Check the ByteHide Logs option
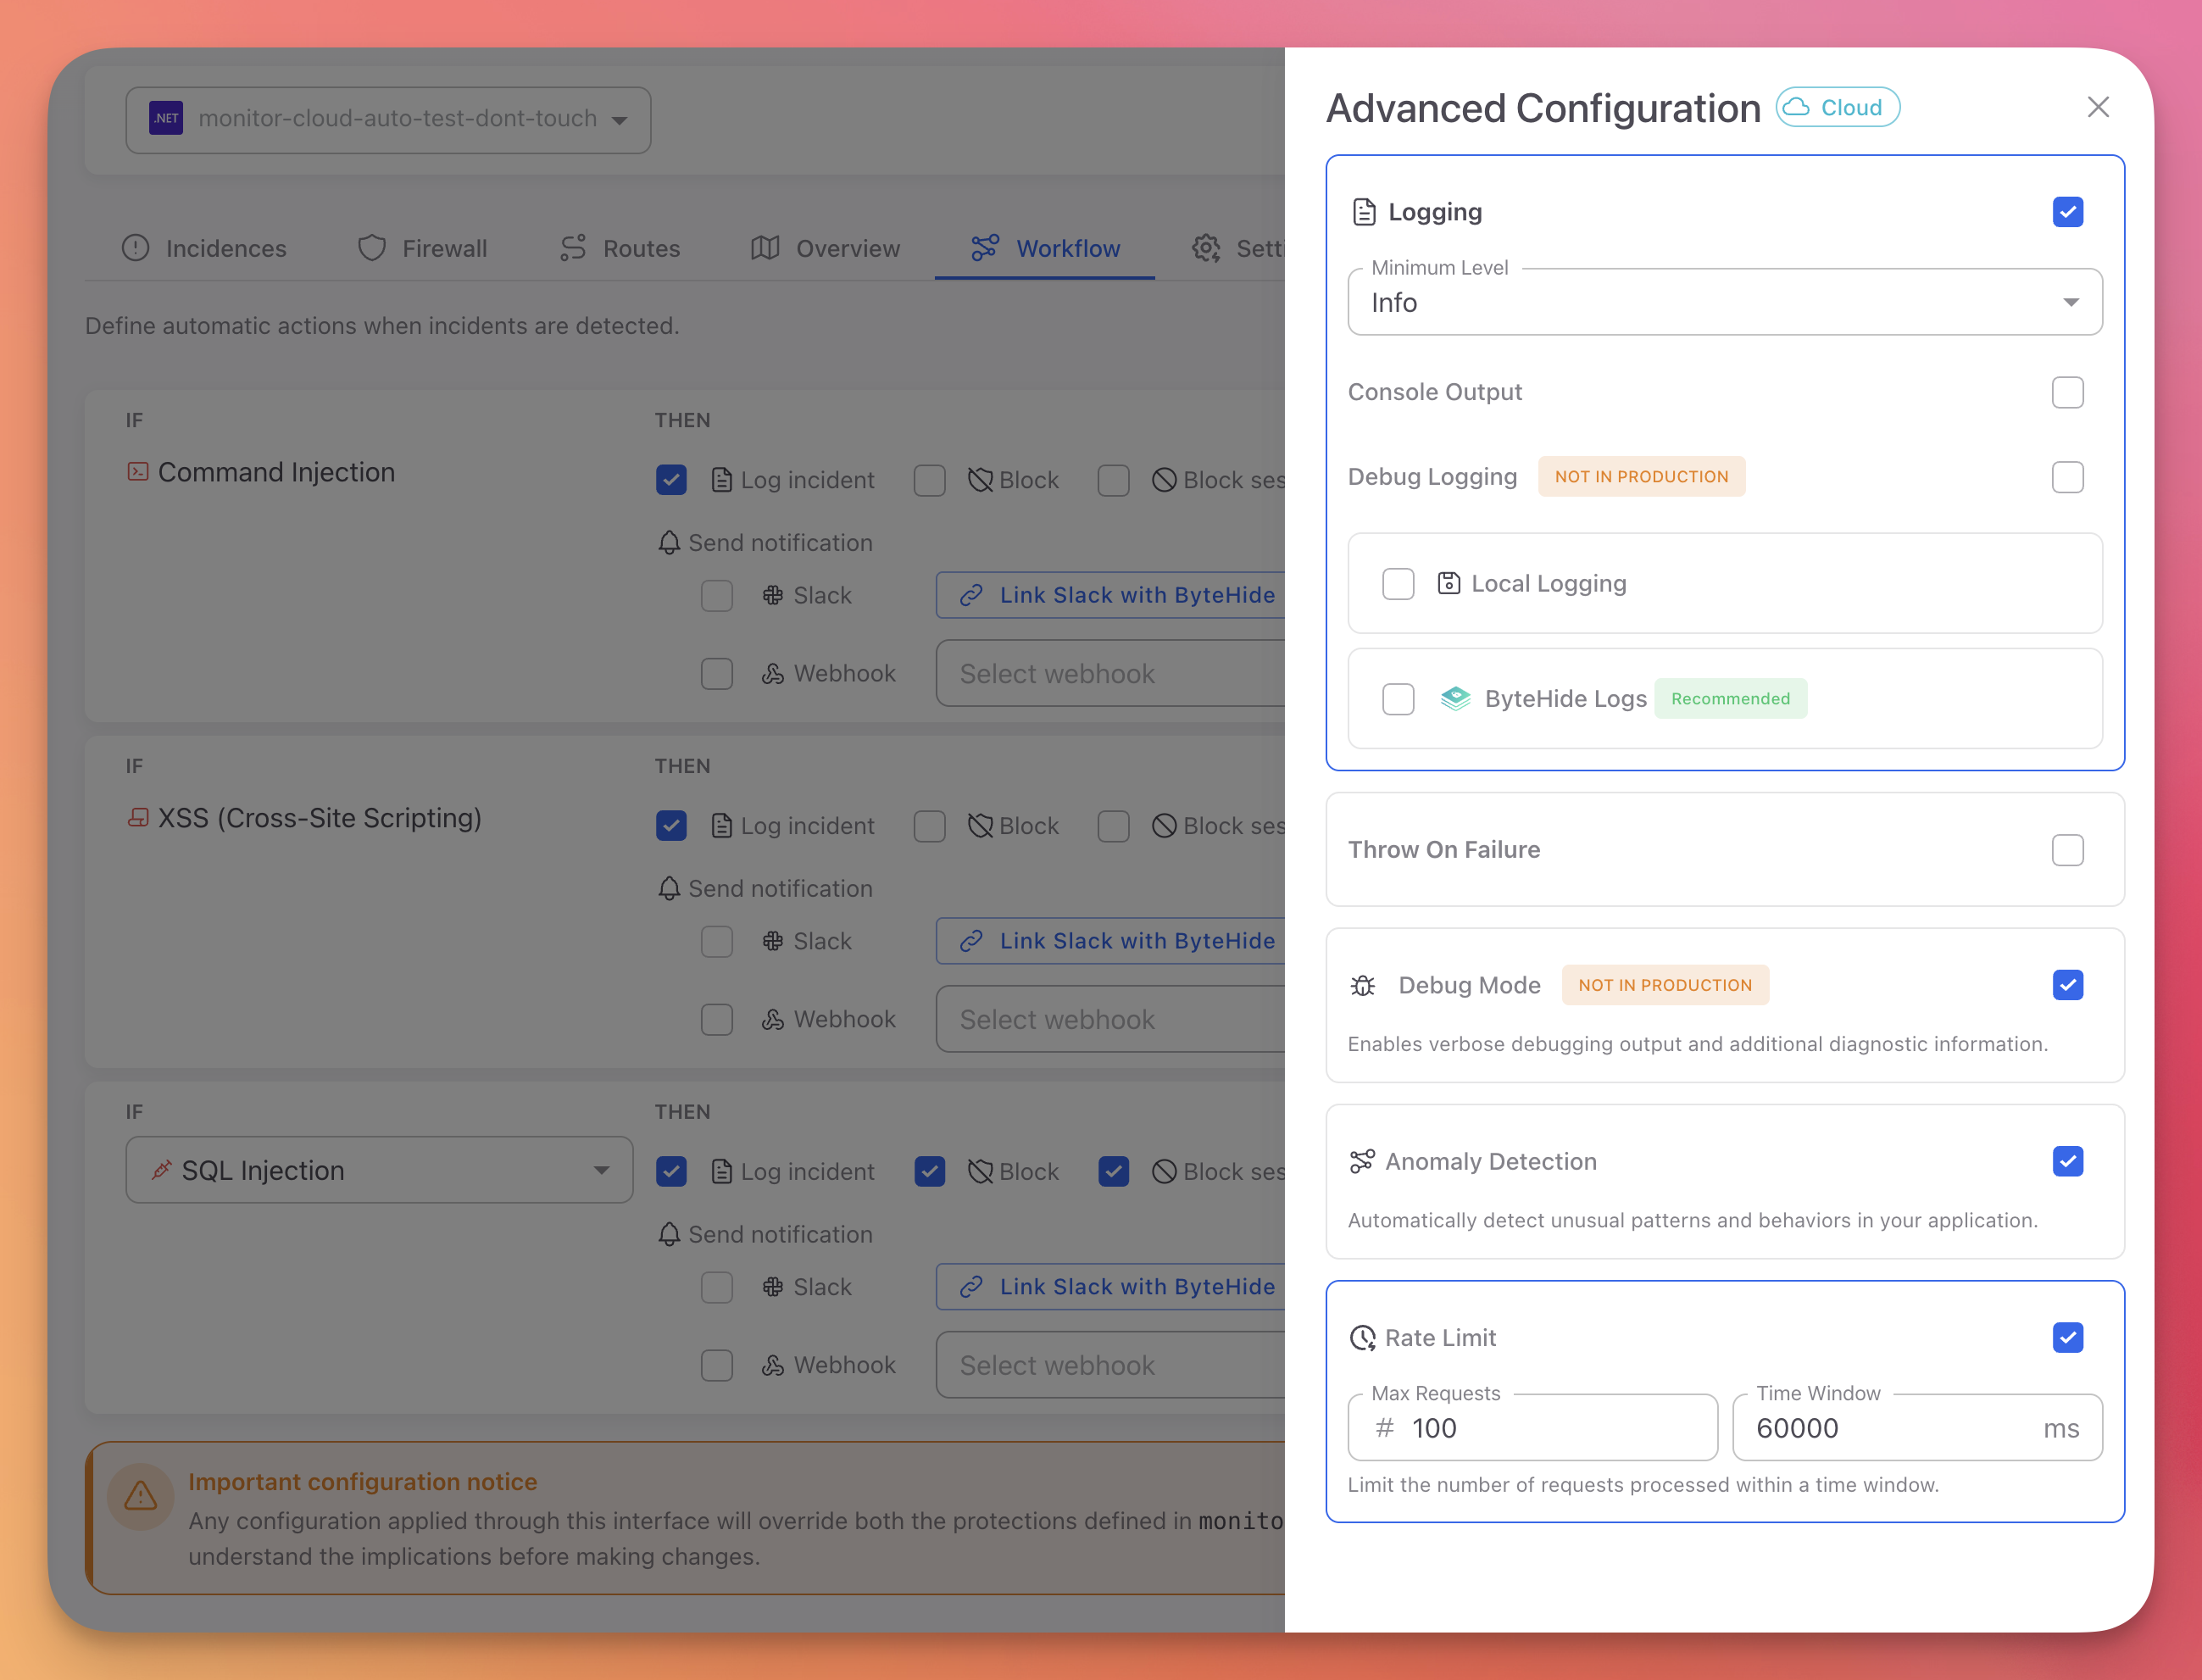Screen dimensions: 2202x1680 [1397, 699]
